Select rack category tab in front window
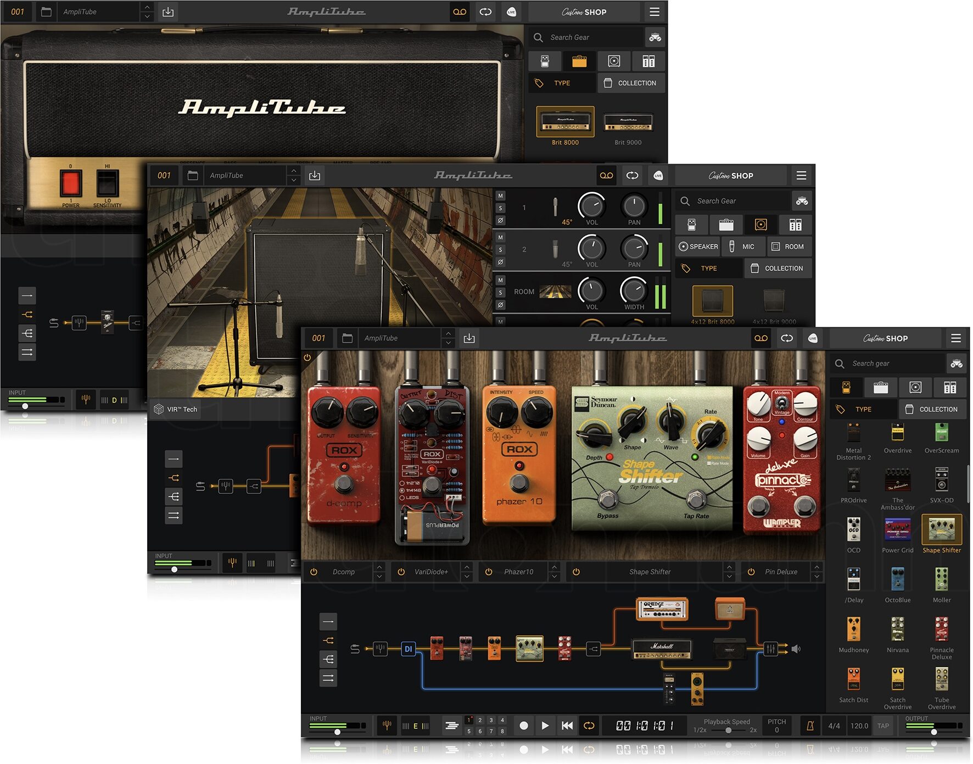Image resolution: width=973 pixels, height=764 pixels. [x=950, y=387]
